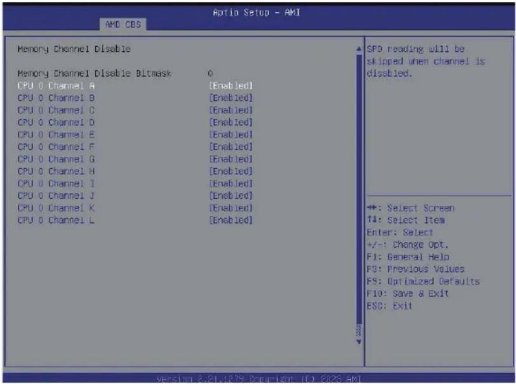This screenshot has height=384, width=516.
Task: Click the F3: Previous Values hint
Action: pyautogui.click(x=416, y=269)
